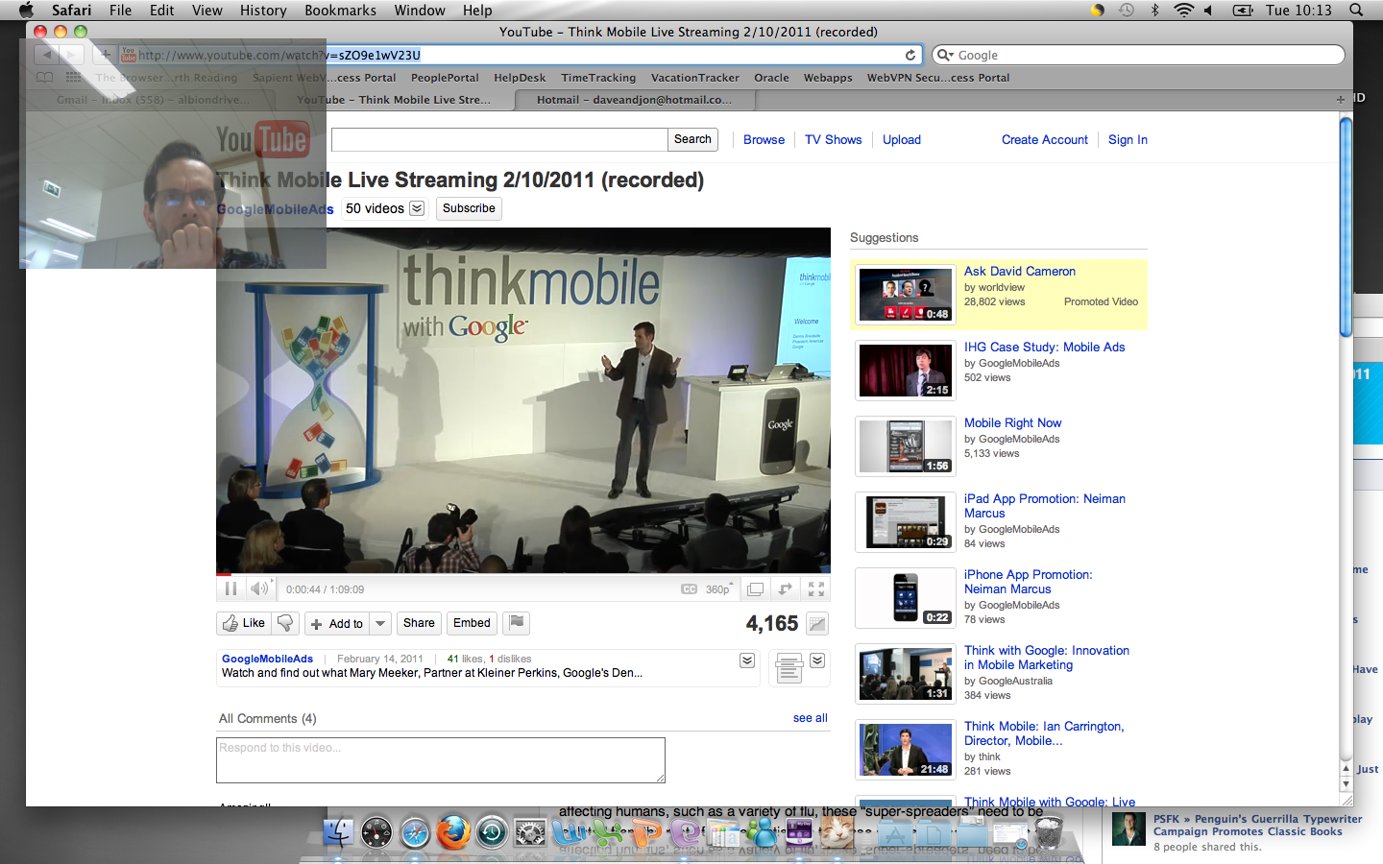The height and width of the screenshot is (864, 1383).
Task: Pause the video playback
Action: click(230, 588)
